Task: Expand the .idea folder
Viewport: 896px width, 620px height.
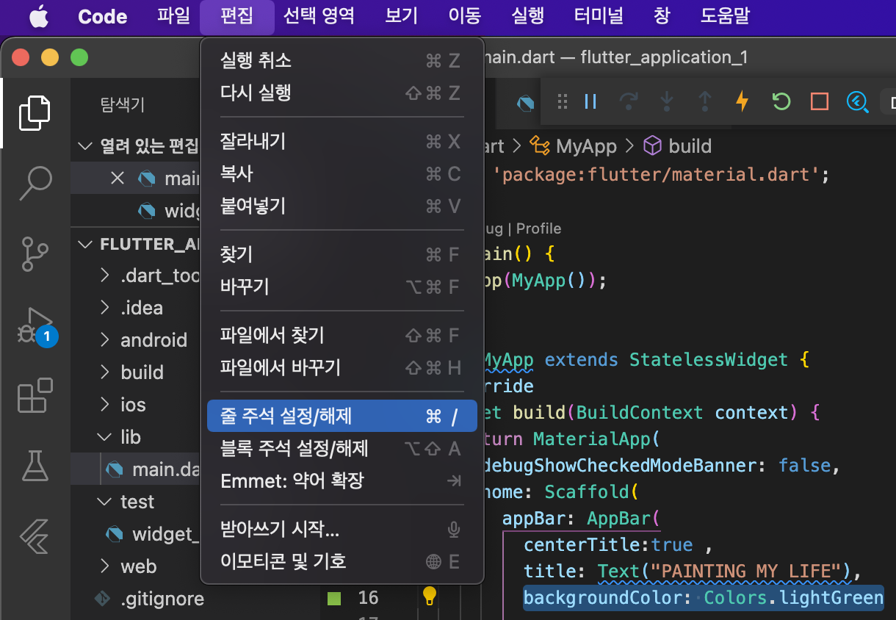Action: click(105, 308)
